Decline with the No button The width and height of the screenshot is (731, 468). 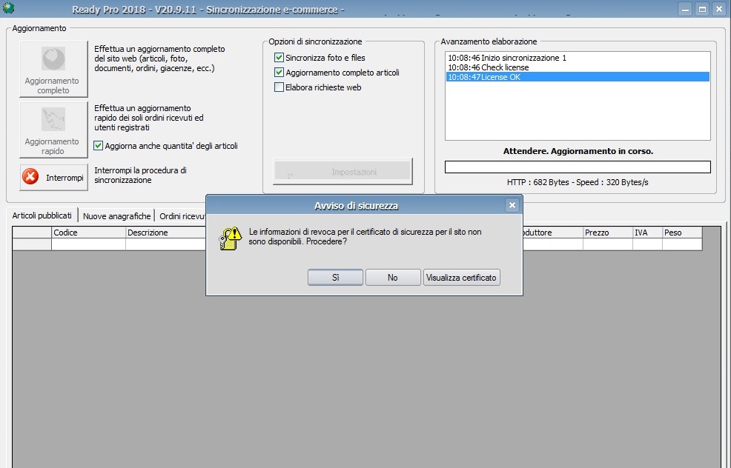coord(392,278)
